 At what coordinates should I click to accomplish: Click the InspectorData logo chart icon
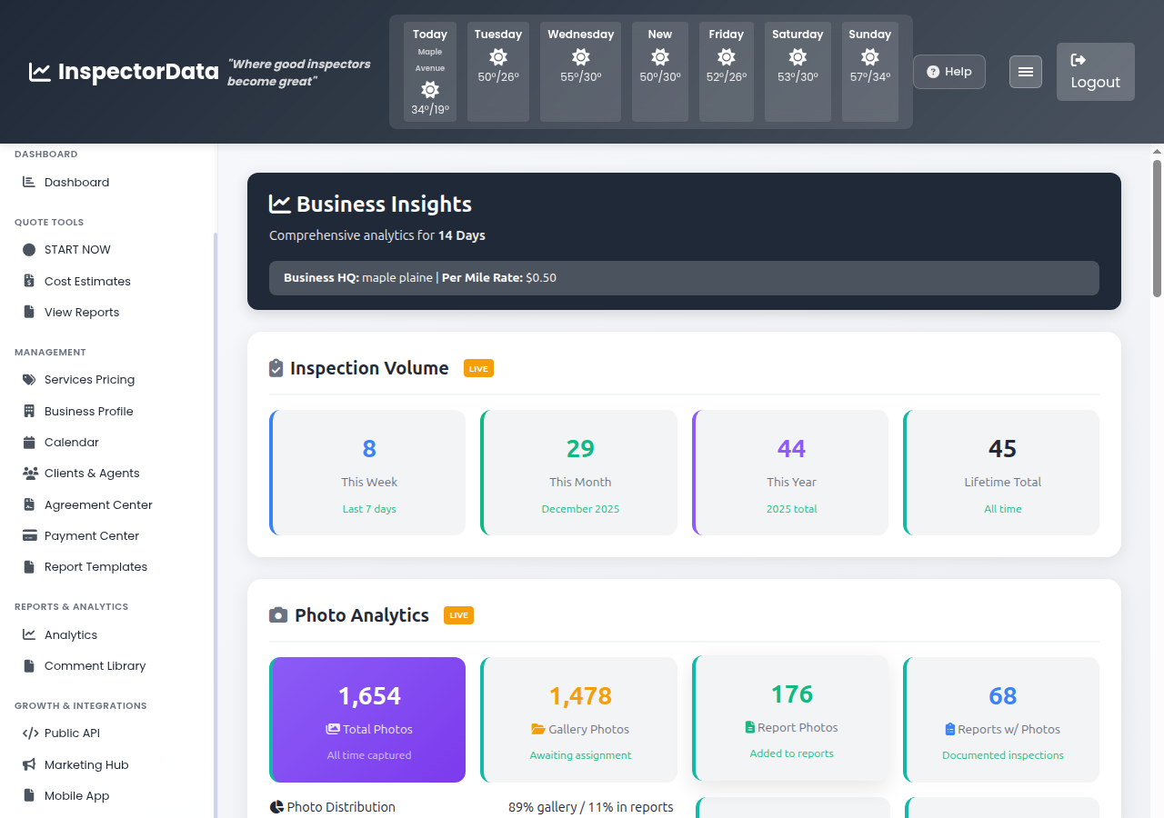38,71
